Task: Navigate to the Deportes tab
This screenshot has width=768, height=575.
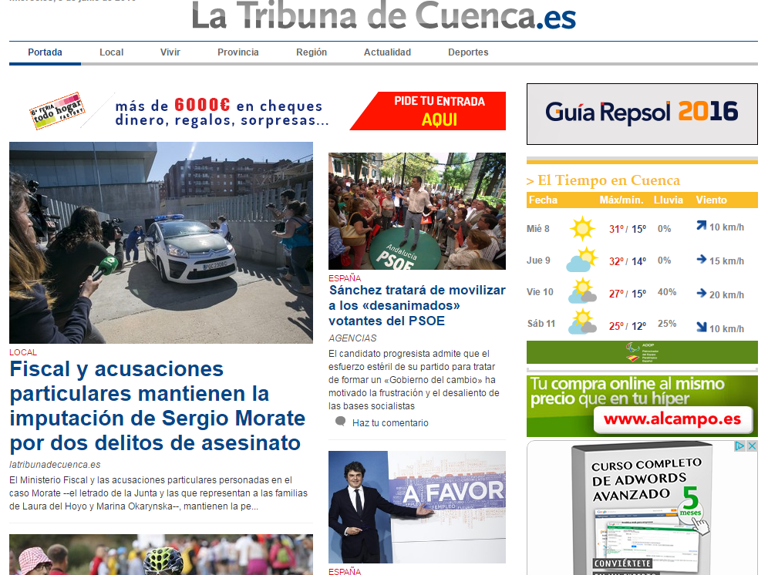Action: click(468, 52)
